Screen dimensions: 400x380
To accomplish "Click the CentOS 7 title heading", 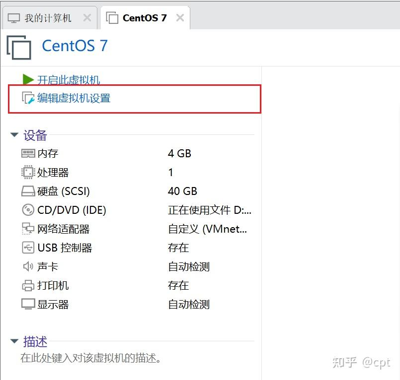I will tap(75, 46).
